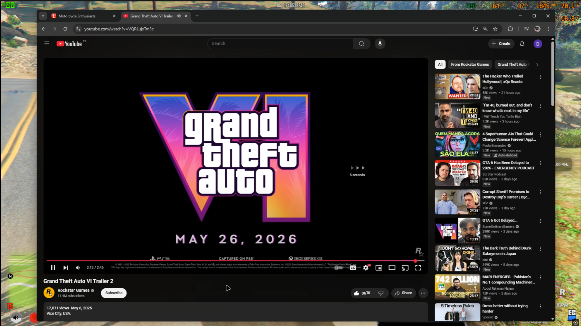Subscribe to Rockstar Games channel

click(x=114, y=293)
